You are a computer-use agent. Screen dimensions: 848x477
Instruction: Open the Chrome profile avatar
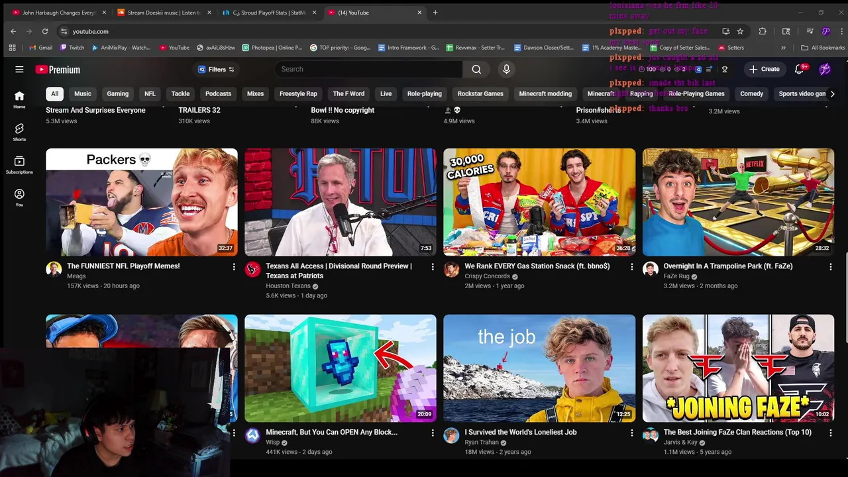point(825,31)
